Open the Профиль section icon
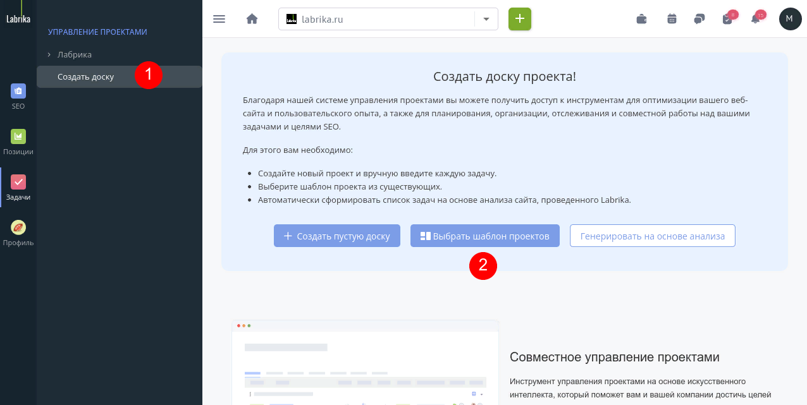 tap(18, 227)
